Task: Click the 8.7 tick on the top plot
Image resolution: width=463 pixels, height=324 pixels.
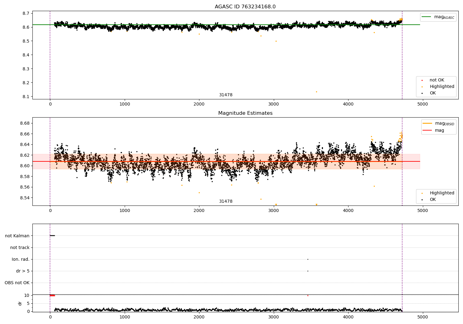Action: click(x=26, y=13)
